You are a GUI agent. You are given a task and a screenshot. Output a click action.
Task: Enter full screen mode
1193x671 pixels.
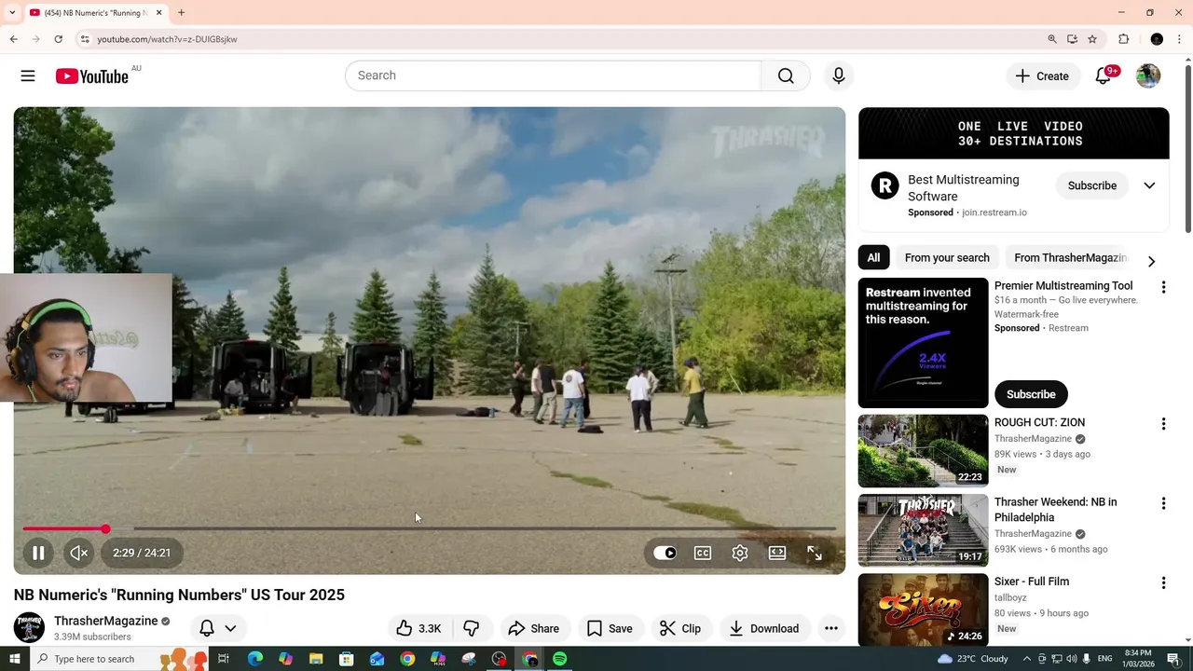point(815,553)
